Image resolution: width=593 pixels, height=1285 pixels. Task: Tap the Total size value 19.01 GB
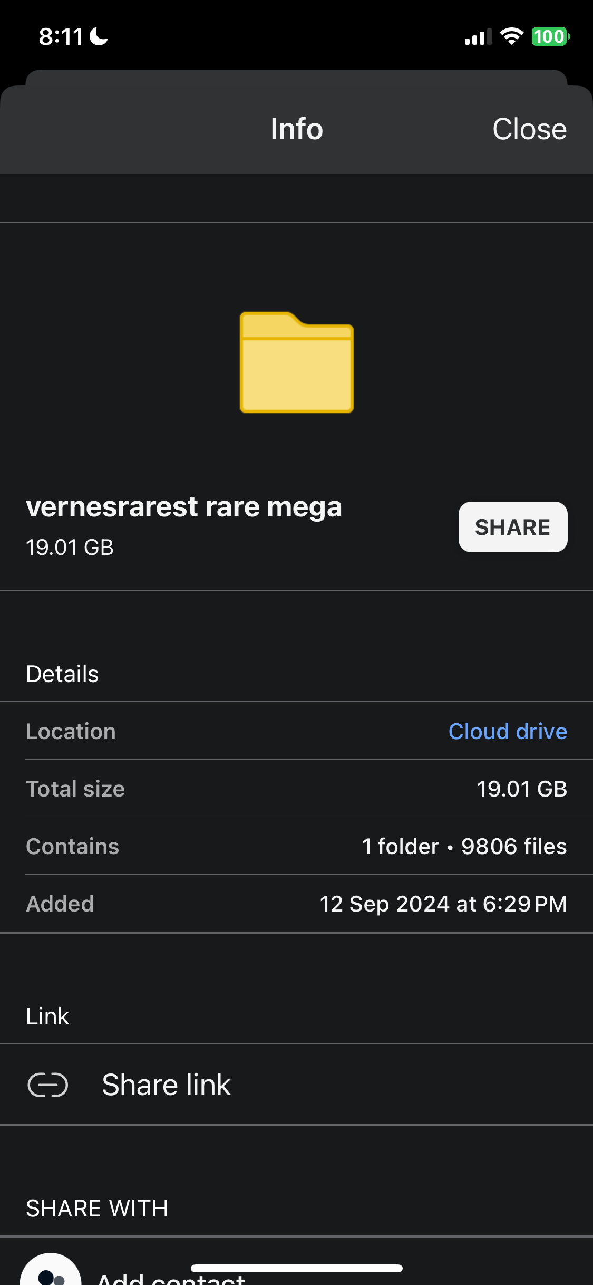pos(521,789)
